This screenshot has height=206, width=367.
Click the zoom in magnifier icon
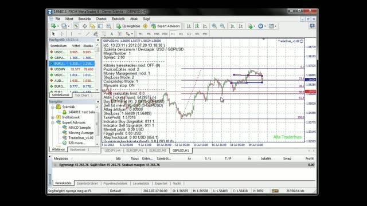tap(214, 26)
